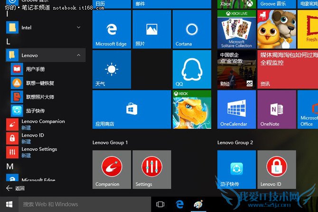The image size is (318, 212).
Task: Launch Lenovo Settings from app list
Action: (46, 152)
